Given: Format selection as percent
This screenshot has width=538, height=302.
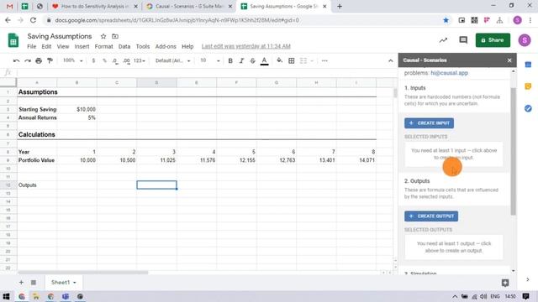Looking at the screenshot, I should click(104, 60).
